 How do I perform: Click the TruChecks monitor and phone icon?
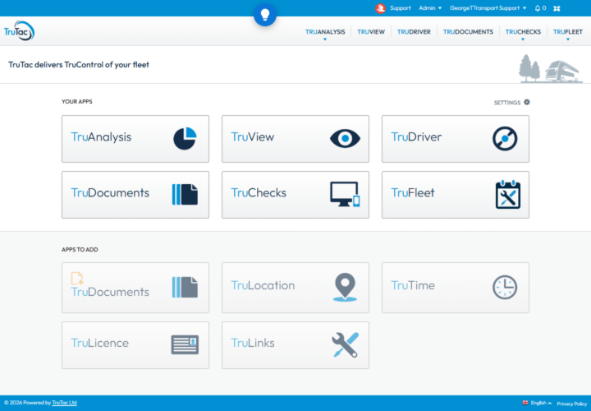click(x=345, y=194)
